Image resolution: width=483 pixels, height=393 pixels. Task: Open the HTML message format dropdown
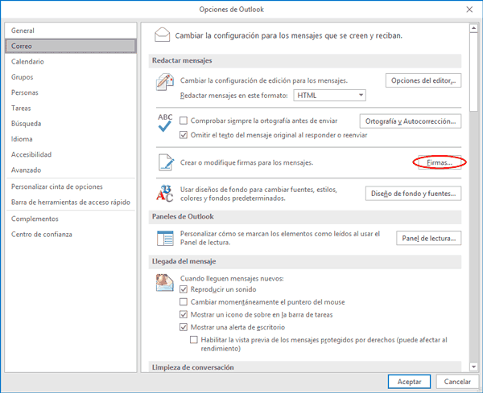point(329,96)
